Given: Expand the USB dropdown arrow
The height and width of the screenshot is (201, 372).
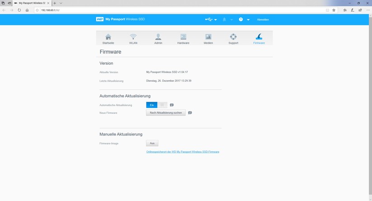Looking at the screenshot, I should coord(216,20).
